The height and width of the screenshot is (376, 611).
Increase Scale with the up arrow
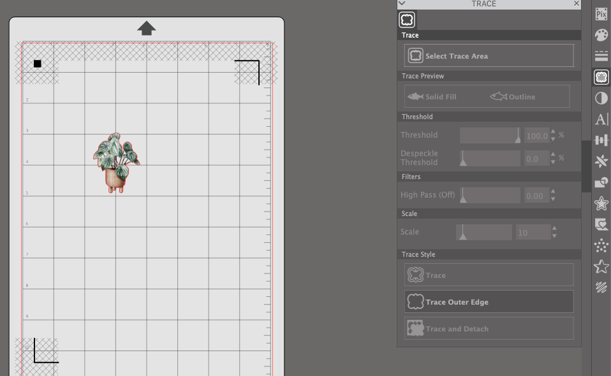(554, 229)
